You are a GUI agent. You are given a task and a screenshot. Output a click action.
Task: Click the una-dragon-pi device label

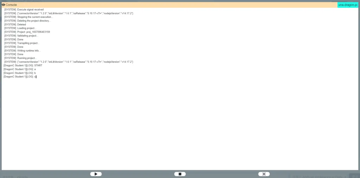click(x=348, y=5)
